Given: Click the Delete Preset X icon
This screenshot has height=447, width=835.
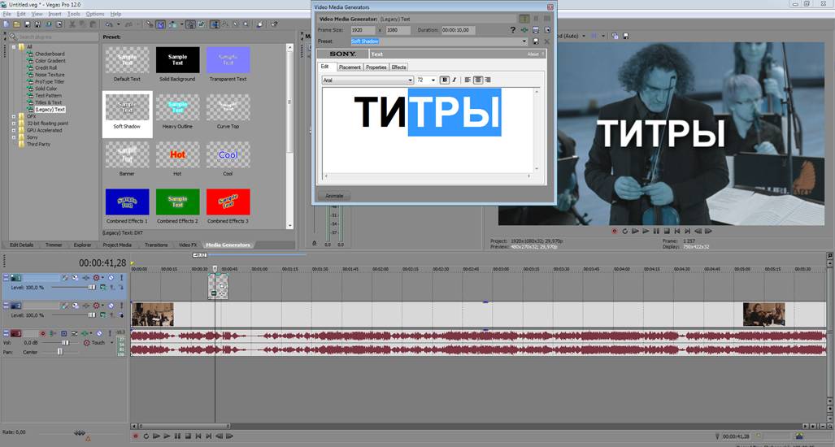Looking at the screenshot, I should (547, 41).
